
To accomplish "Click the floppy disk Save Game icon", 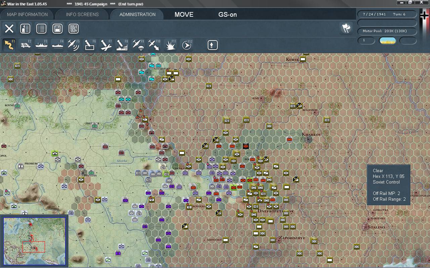I will click(x=57, y=28).
